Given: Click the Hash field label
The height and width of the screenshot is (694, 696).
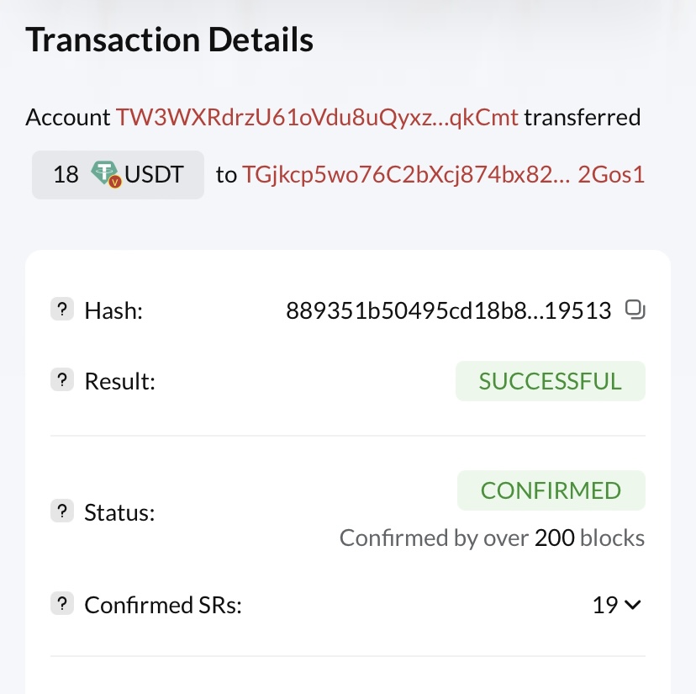Looking at the screenshot, I should [114, 311].
